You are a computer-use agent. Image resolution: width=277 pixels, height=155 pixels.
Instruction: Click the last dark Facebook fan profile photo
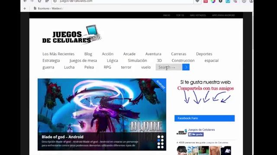(226, 150)
